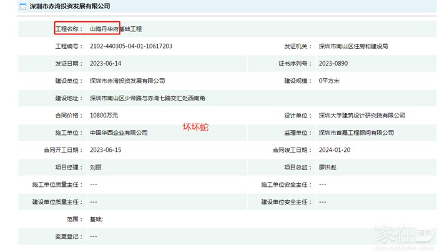Select project number 2102-440305-04-01-10617203
This screenshot has height=252, width=437.
click(131, 46)
